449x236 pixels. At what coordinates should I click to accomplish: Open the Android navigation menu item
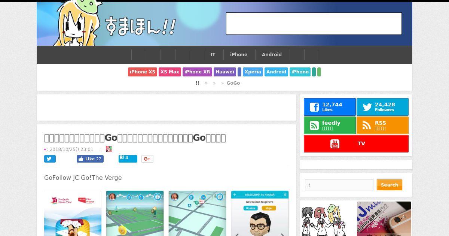[272, 55]
